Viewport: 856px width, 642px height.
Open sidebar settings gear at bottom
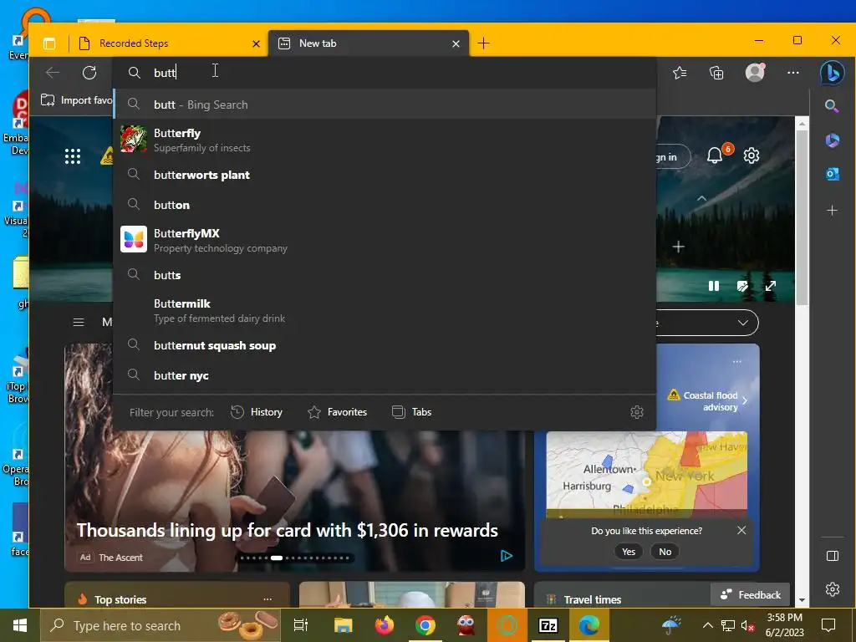coord(832,589)
